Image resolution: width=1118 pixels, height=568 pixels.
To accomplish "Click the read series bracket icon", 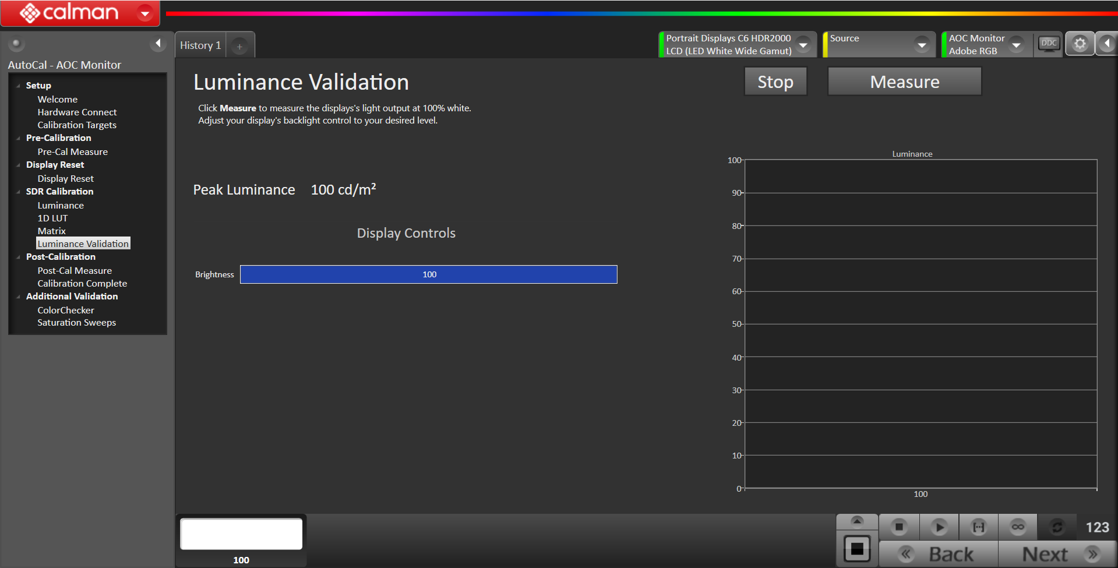I will click(x=978, y=527).
